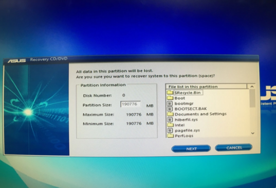Click the file list scrollbar thumb
The height and width of the screenshot is (188, 276).
click(x=252, y=98)
